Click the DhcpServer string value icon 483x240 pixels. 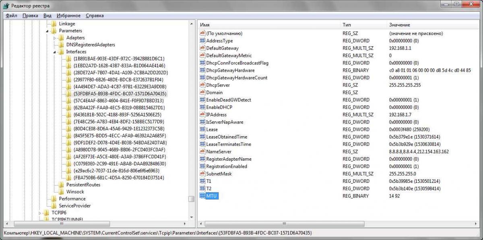(202, 85)
